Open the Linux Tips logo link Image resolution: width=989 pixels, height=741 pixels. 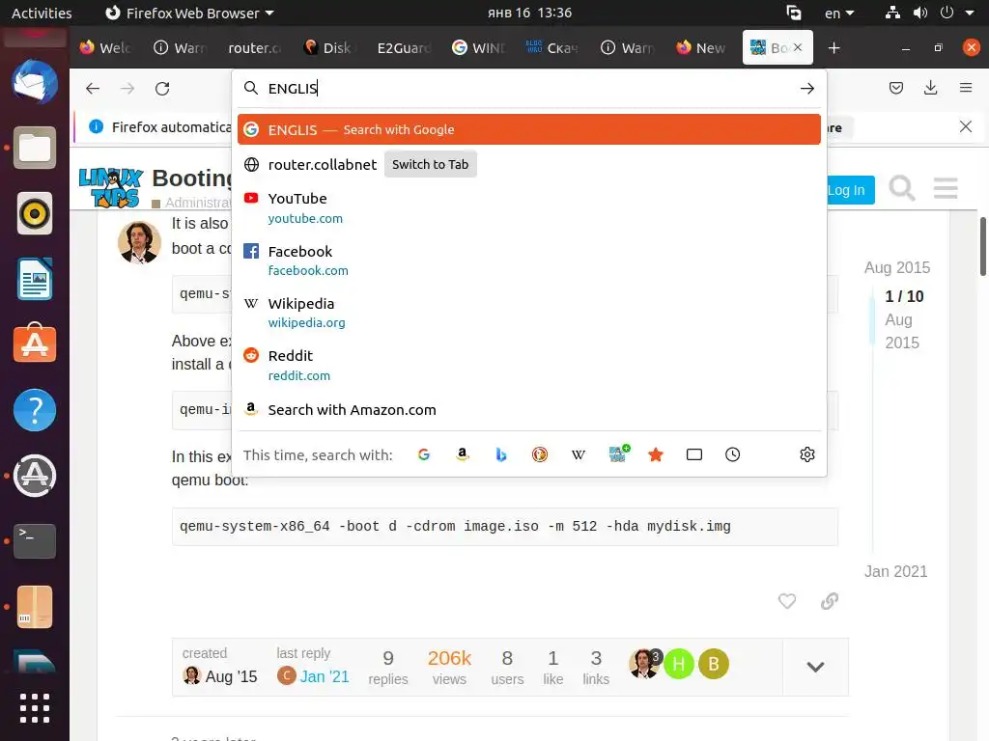point(111,187)
